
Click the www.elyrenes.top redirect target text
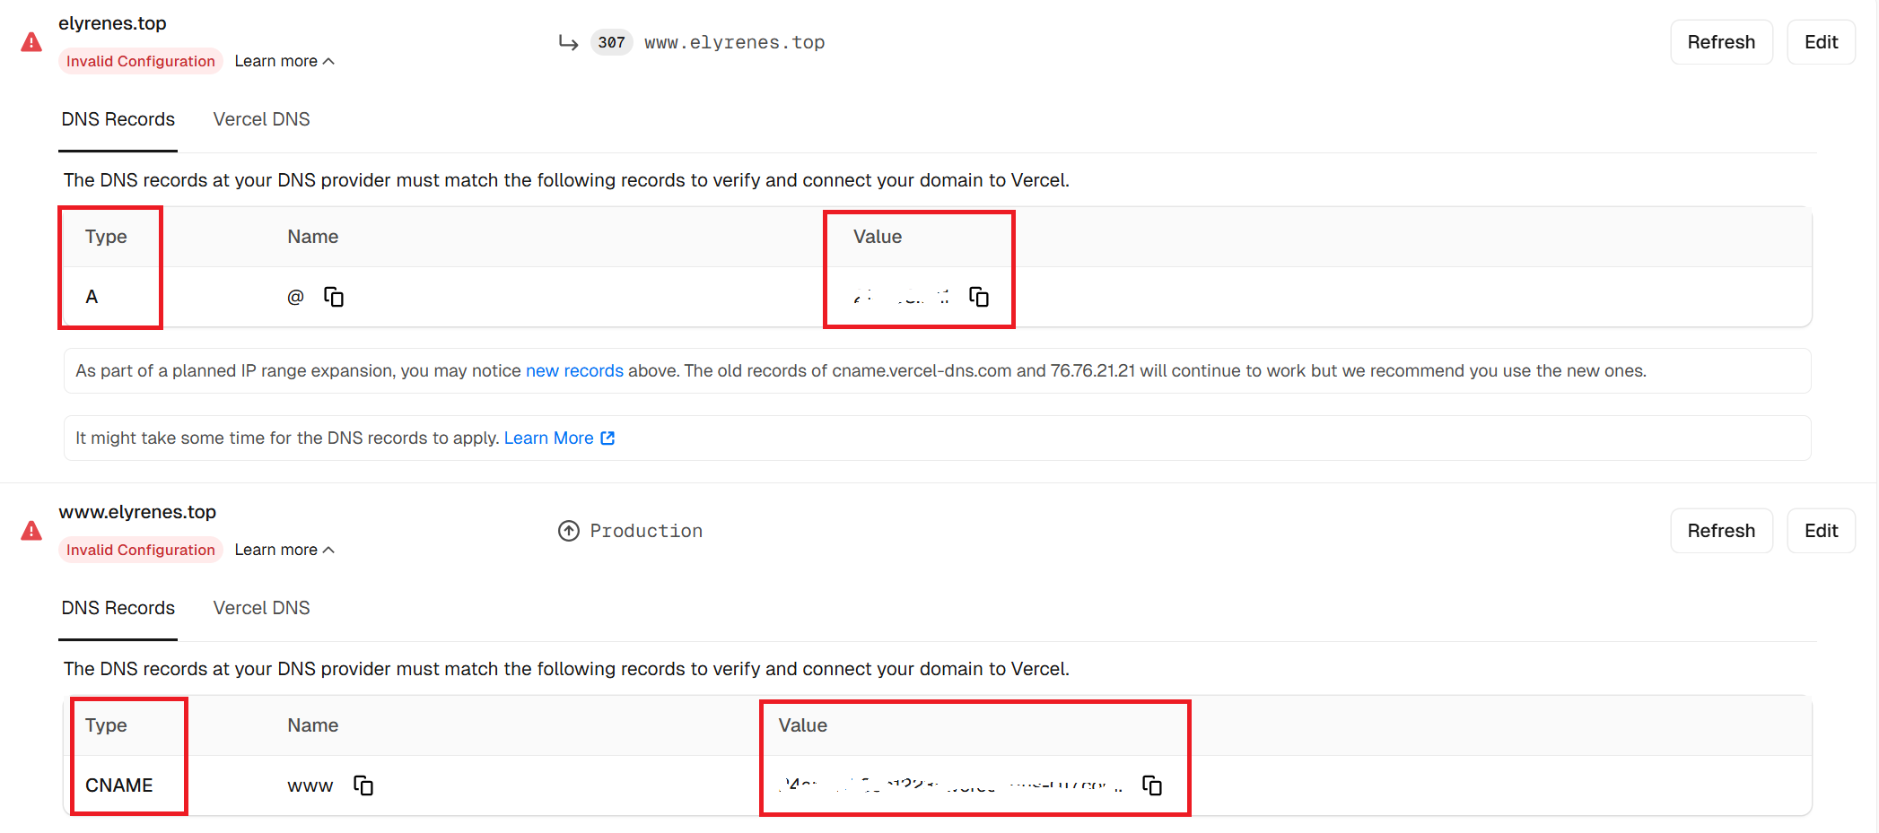[734, 42]
